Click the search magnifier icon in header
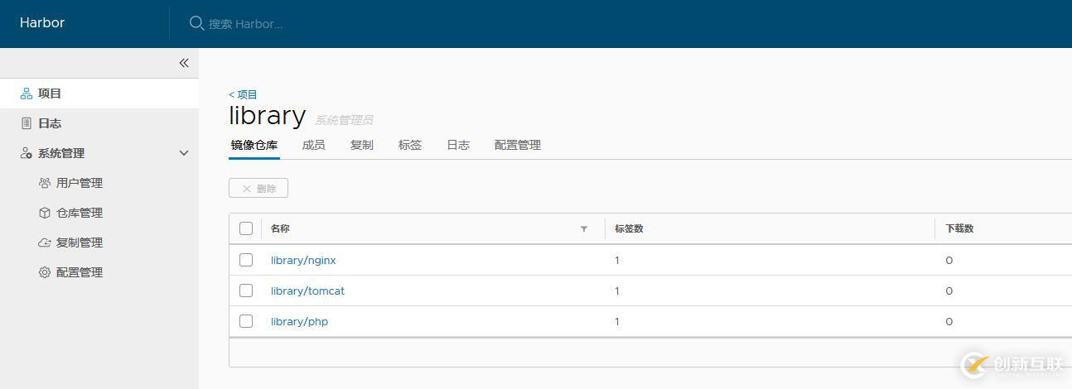The width and height of the screenshot is (1072, 389). point(196,23)
